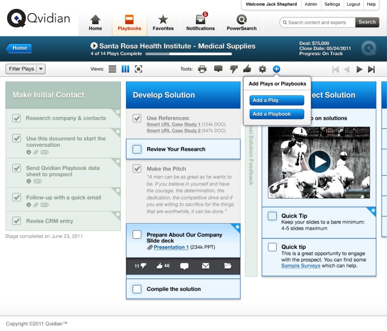Click the Logout menu item
The height and width of the screenshot is (331, 387).
(353, 4)
